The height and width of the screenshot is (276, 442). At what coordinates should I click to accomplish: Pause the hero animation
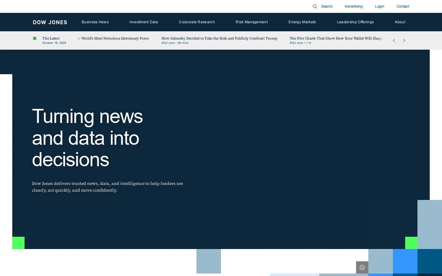coord(362,267)
